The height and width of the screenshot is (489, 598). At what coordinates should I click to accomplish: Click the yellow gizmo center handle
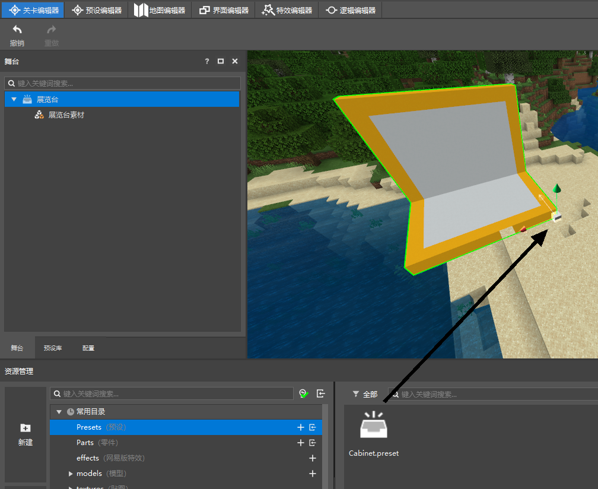click(x=556, y=217)
